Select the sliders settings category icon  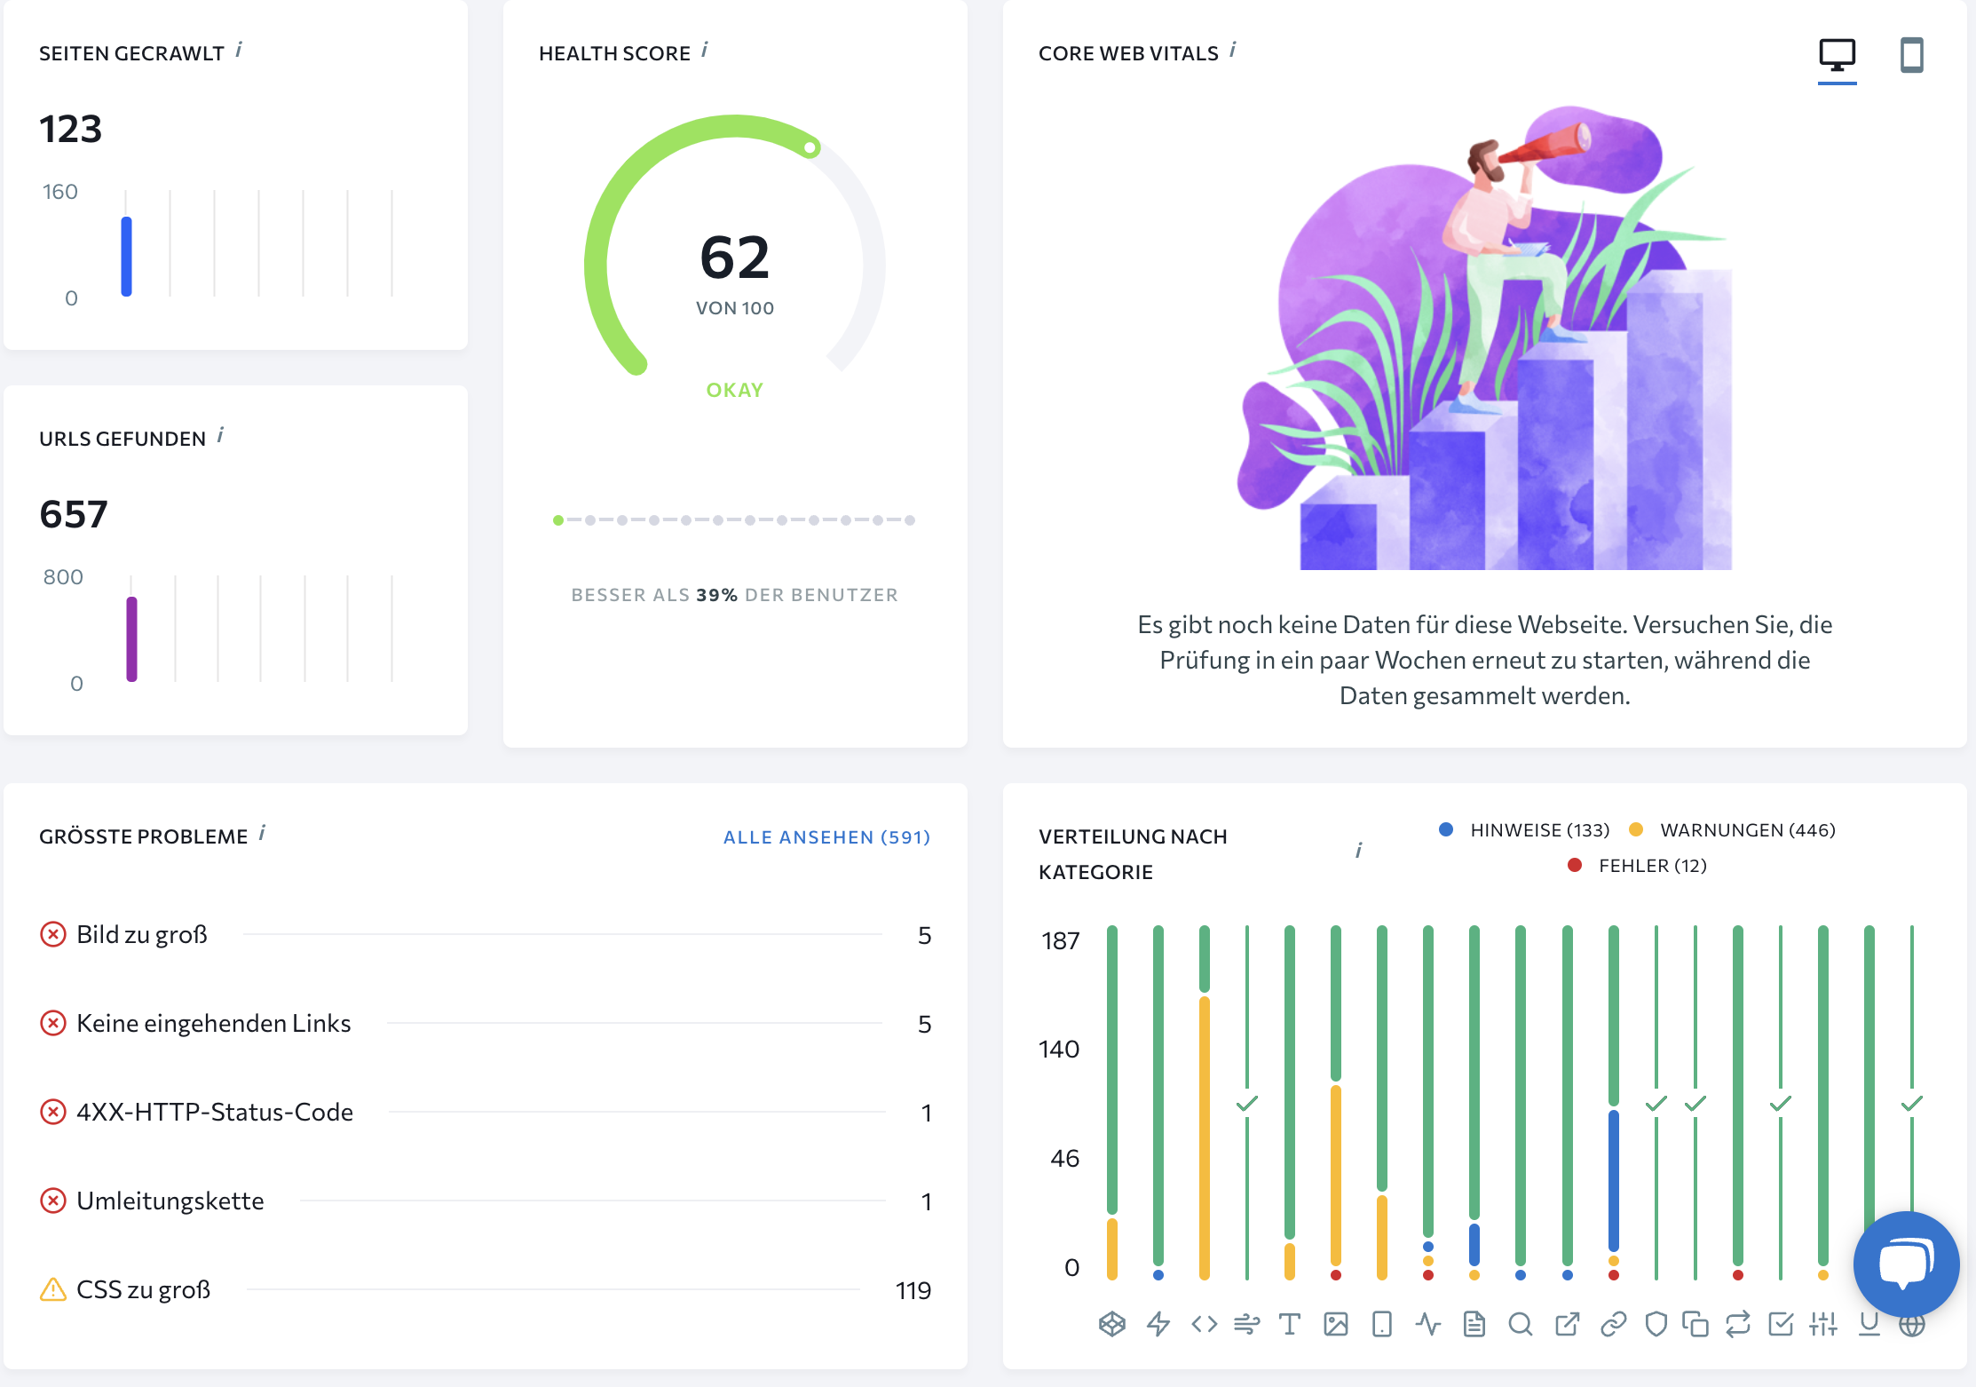(x=1822, y=1324)
